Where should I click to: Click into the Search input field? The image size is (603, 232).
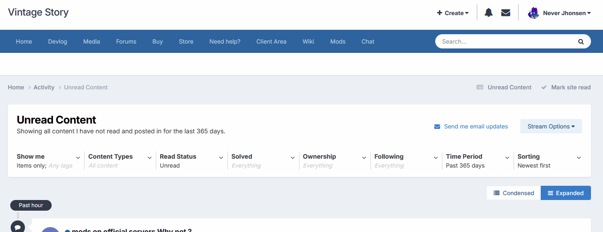click(505, 41)
